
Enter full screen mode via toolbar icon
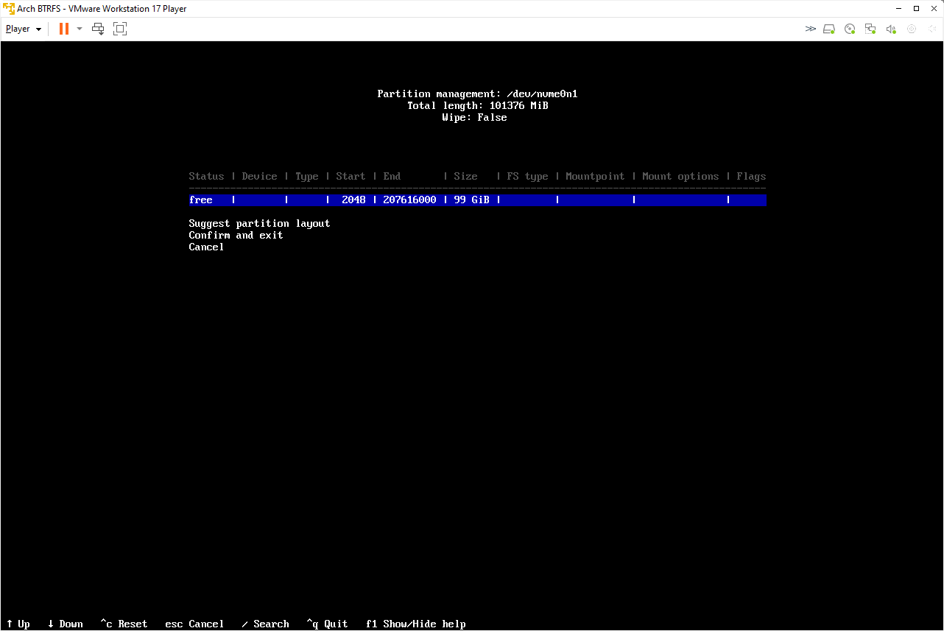click(120, 29)
